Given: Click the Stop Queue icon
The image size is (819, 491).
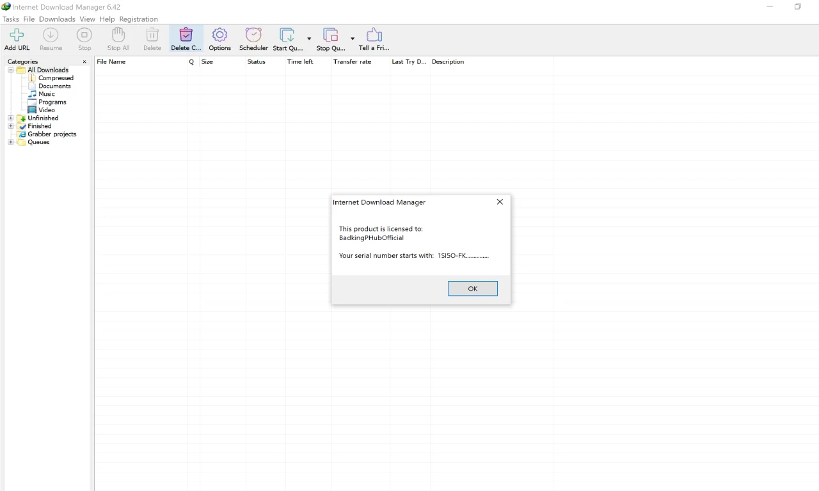Looking at the screenshot, I should point(331,35).
